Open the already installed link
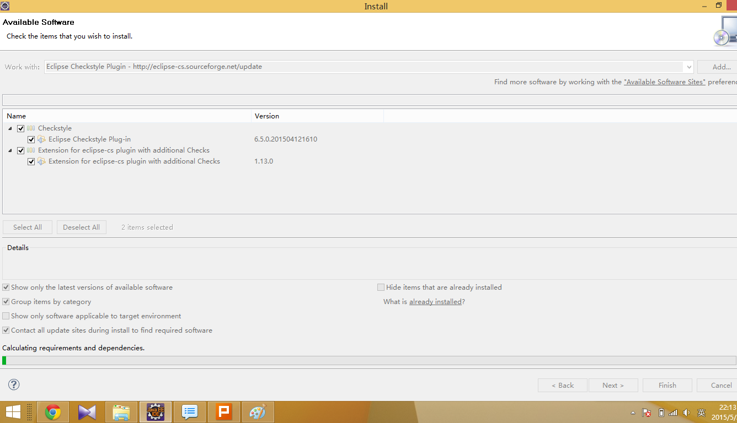 tap(435, 302)
